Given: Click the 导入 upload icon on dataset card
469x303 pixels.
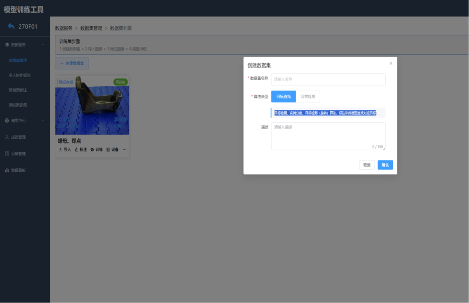Looking at the screenshot, I should click(x=60, y=150).
